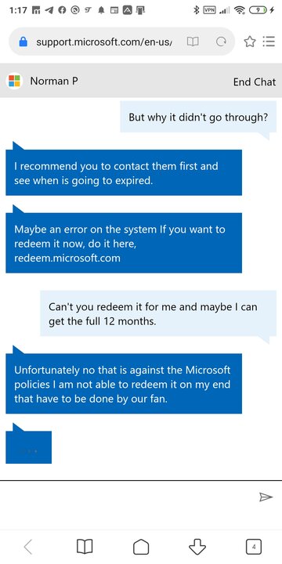Open the browser menu list icon
Image resolution: width=282 pixels, height=564 pixels.
[269, 42]
